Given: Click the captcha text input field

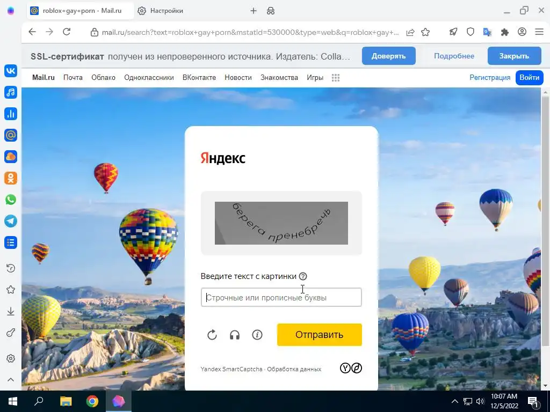Looking at the screenshot, I should tap(281, 297).
